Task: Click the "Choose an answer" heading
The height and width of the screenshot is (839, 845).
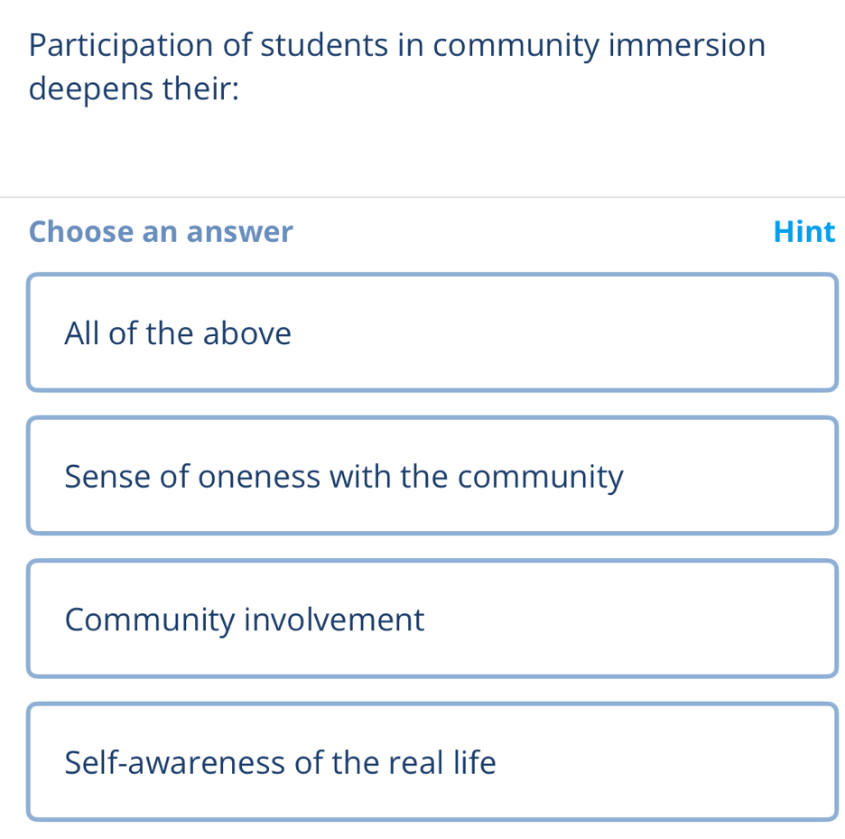Action: [161, 232]
